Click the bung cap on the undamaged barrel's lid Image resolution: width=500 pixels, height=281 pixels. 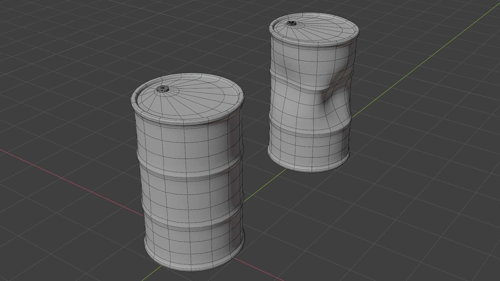(162, 89)
